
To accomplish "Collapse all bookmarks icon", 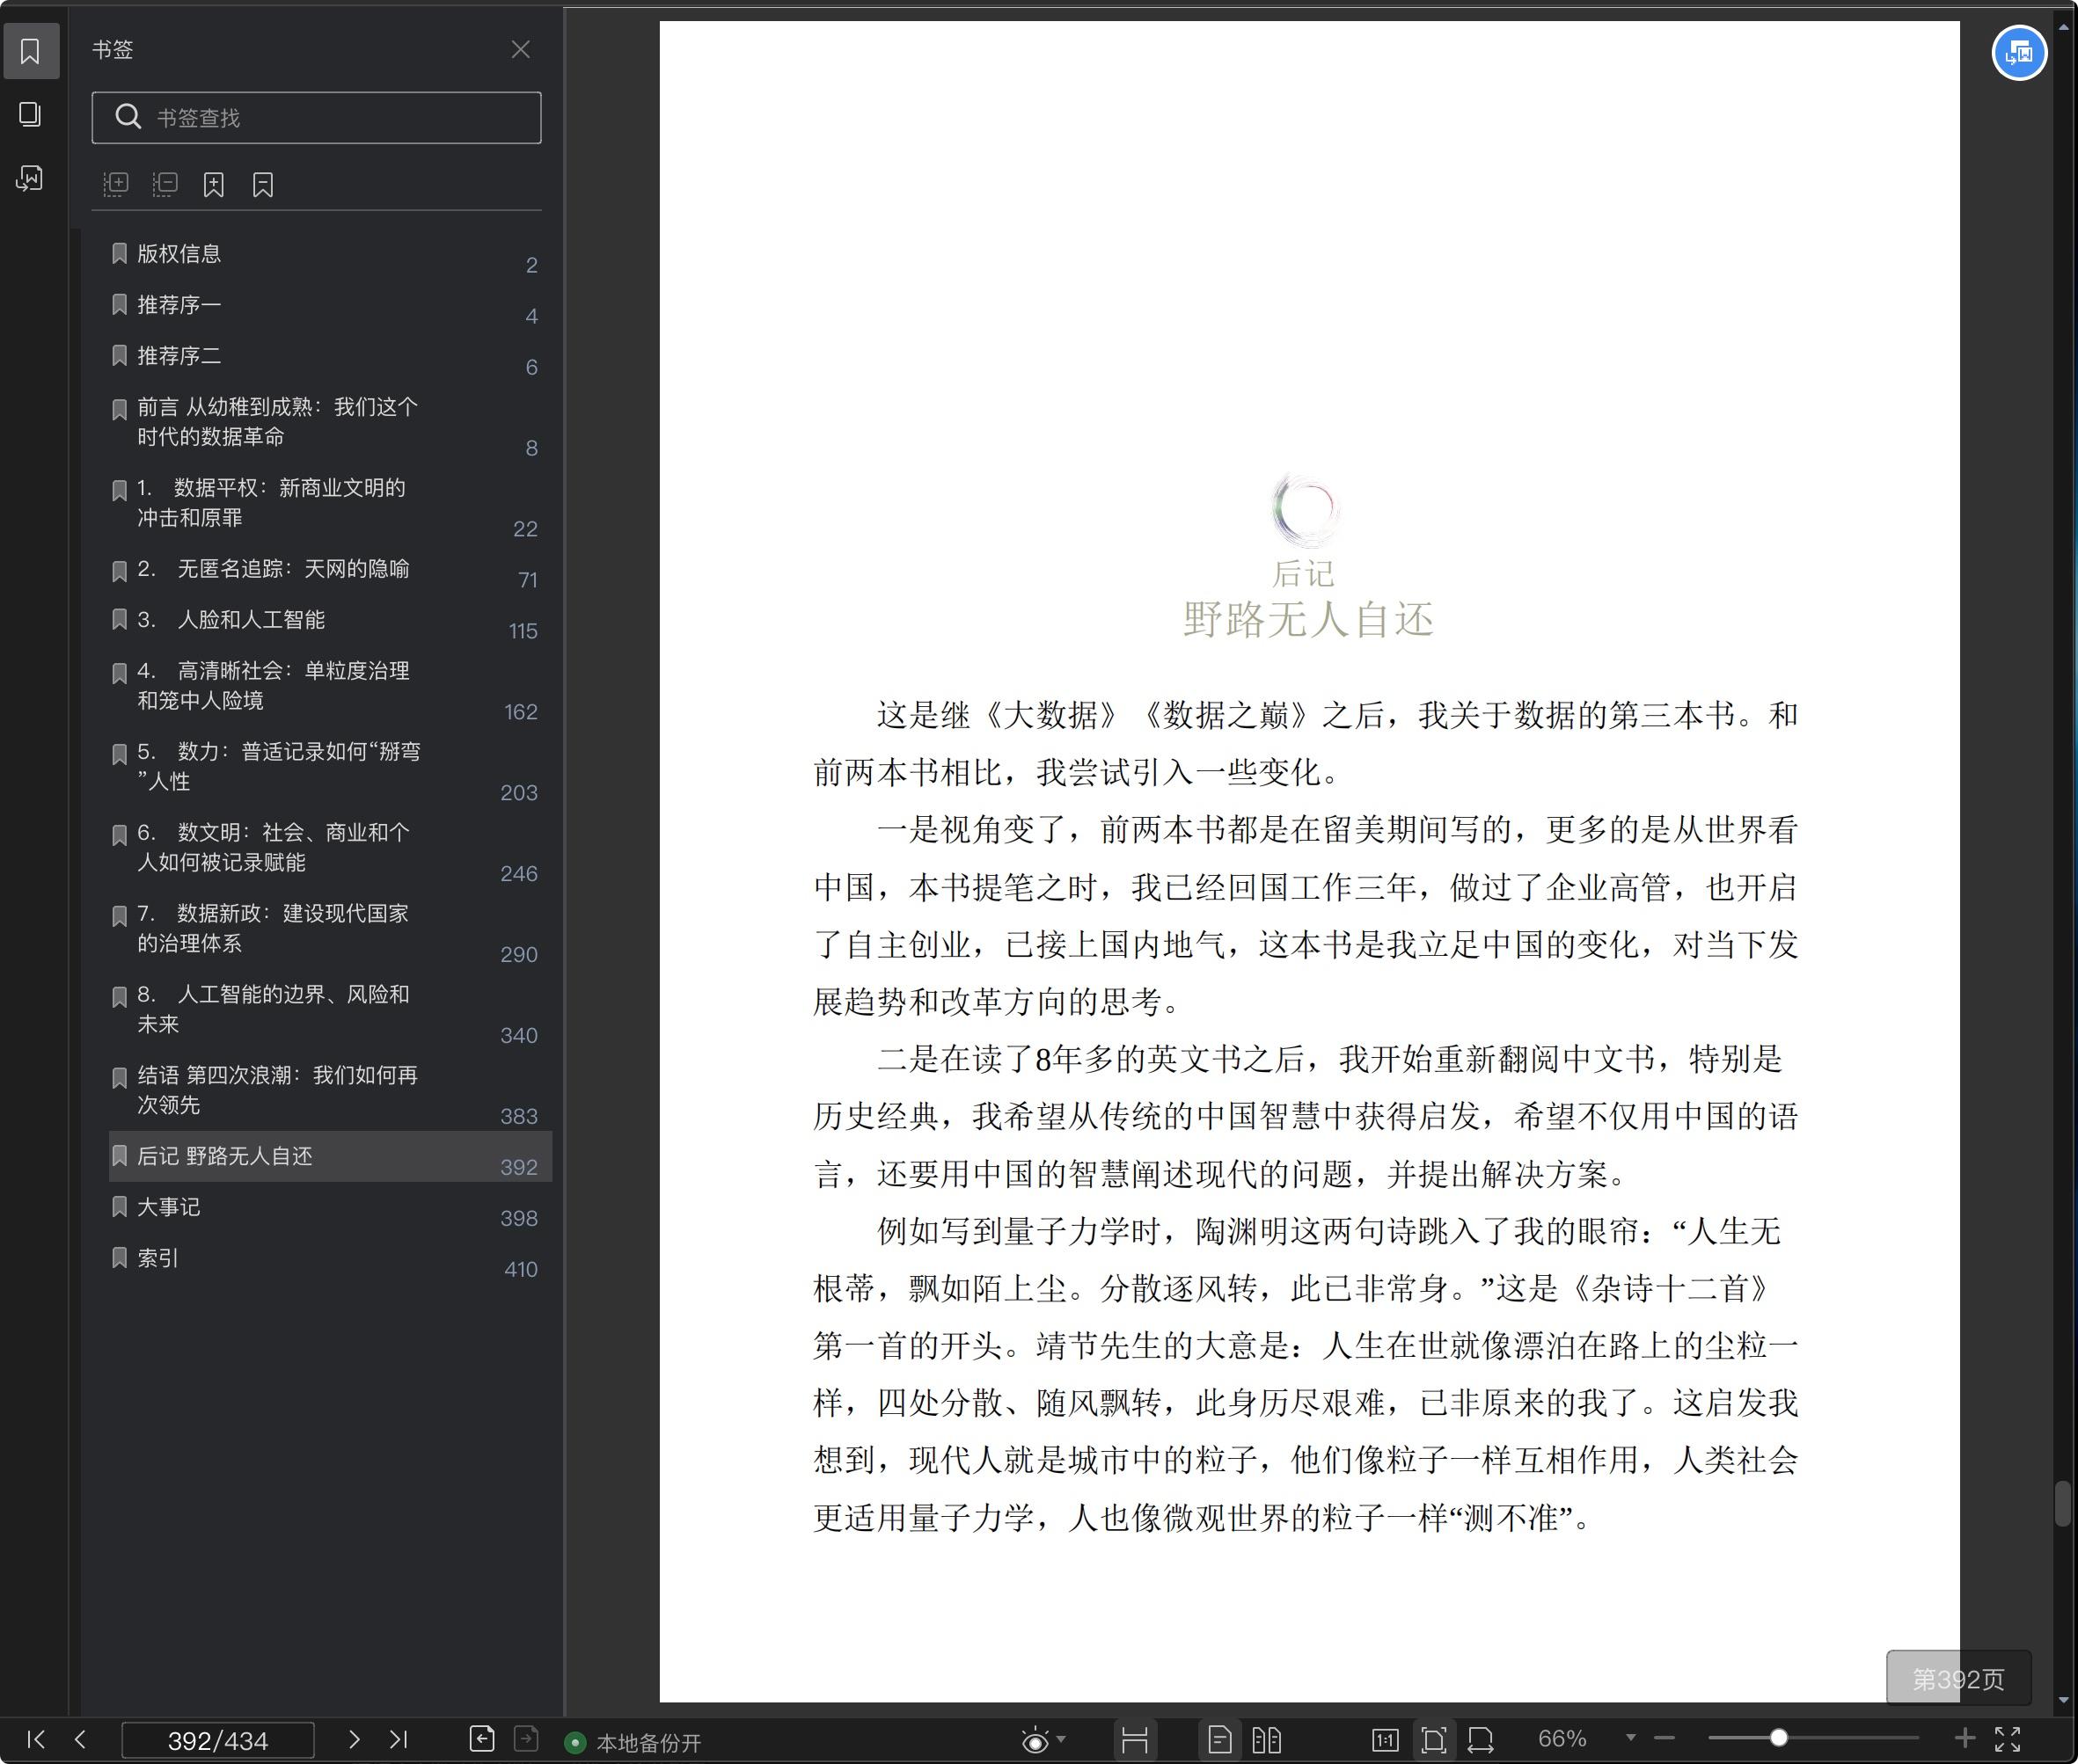I will tap(165, 184).
